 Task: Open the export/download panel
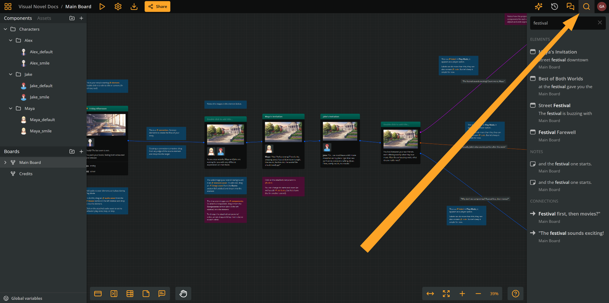[x=134, y=6]
